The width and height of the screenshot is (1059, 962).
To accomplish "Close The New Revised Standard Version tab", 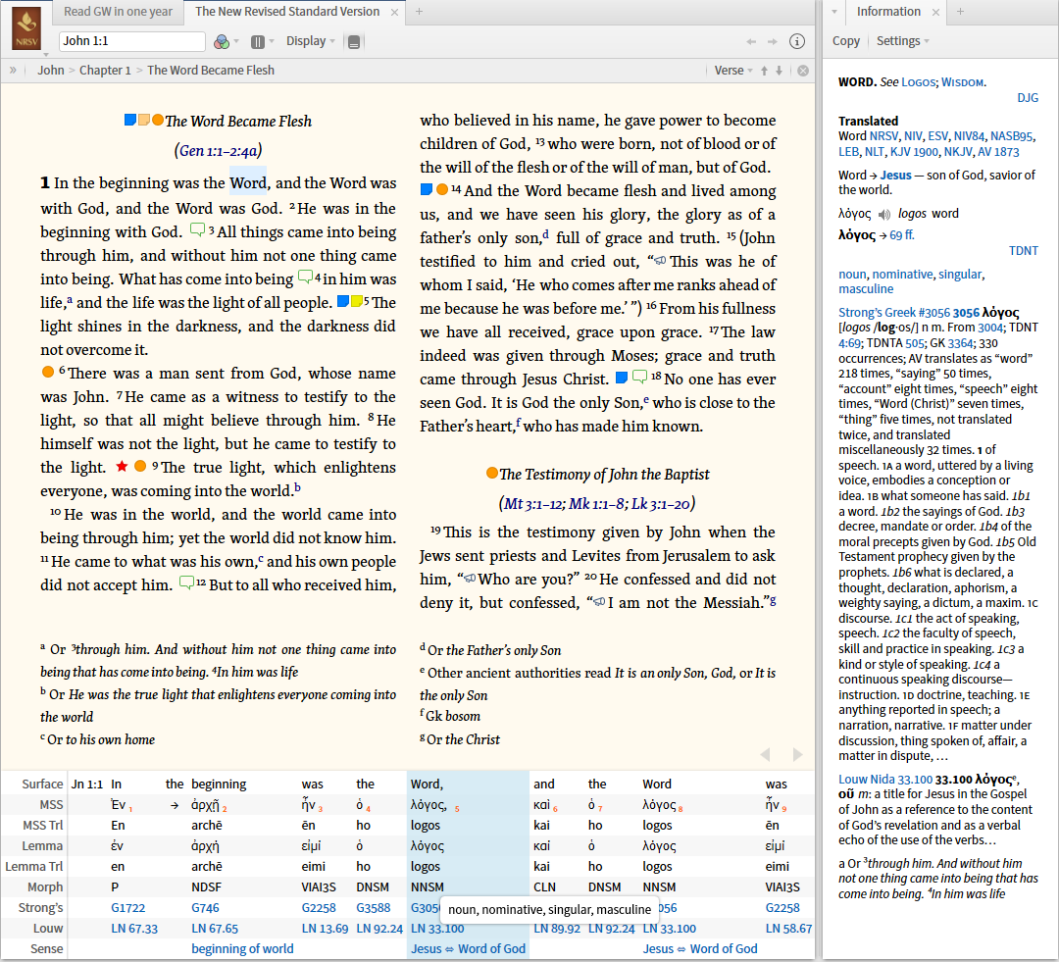I will (394, 12).
